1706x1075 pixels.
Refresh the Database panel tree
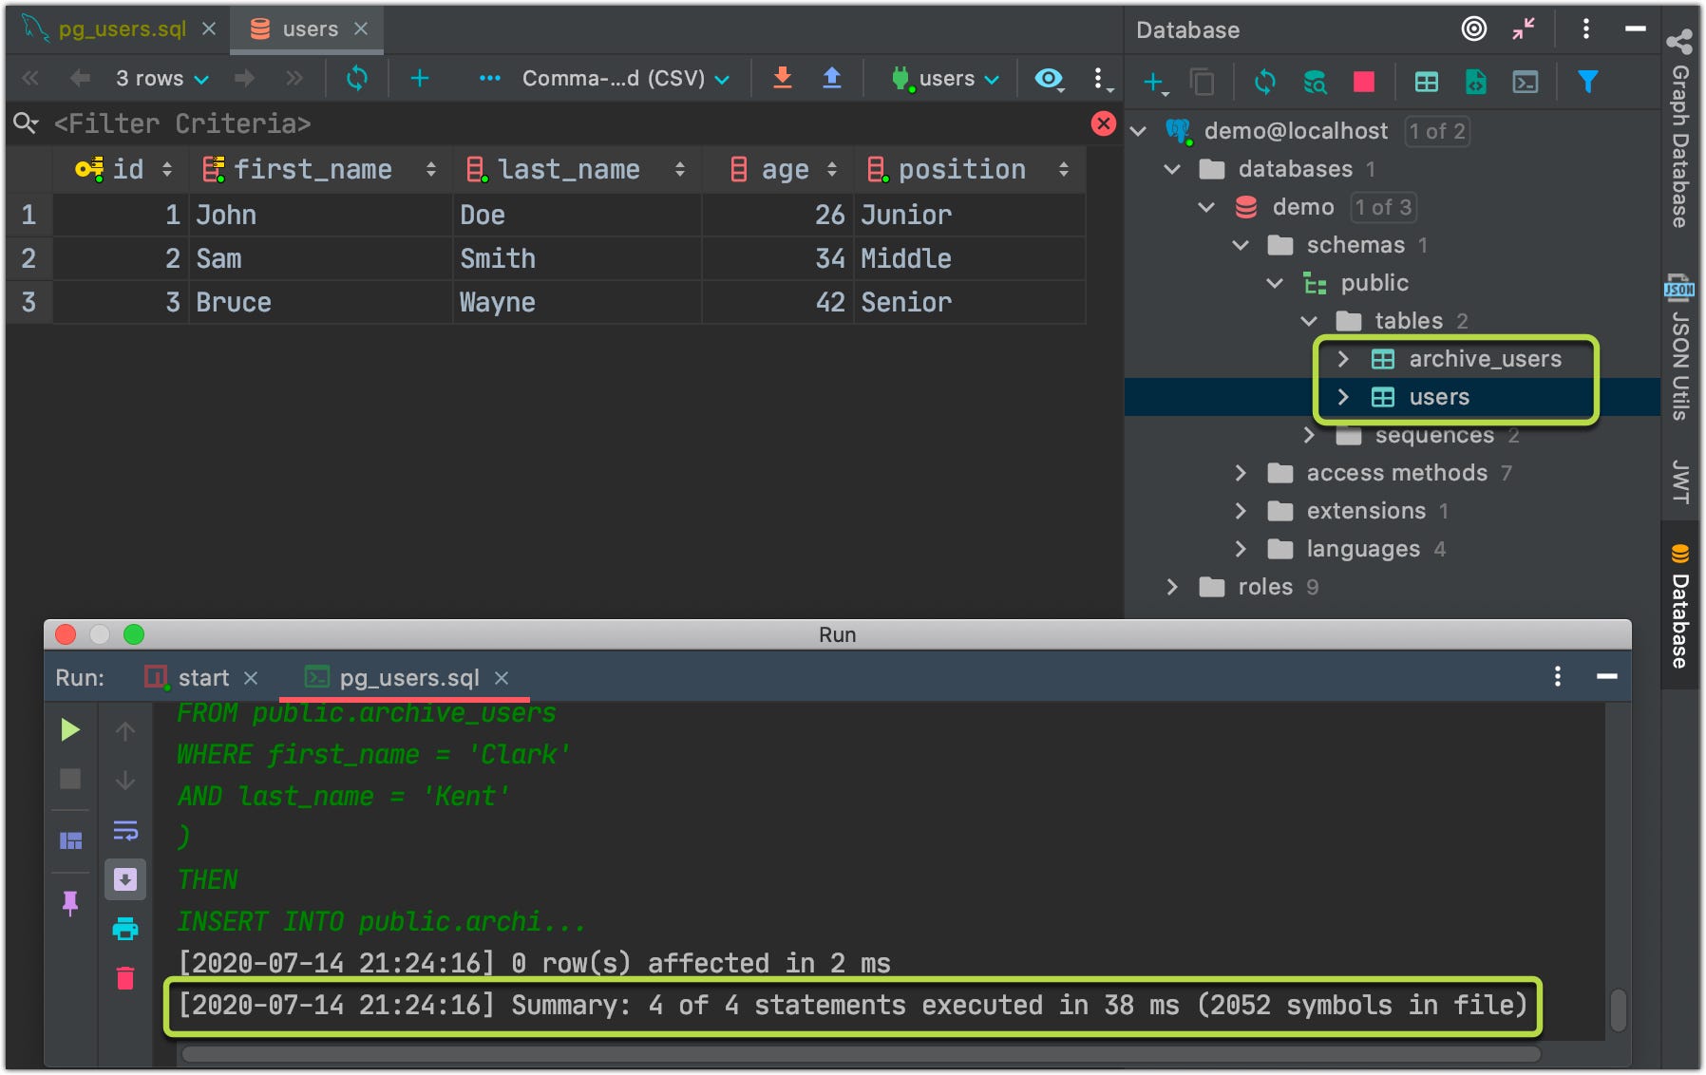(x=1264, y=83)
